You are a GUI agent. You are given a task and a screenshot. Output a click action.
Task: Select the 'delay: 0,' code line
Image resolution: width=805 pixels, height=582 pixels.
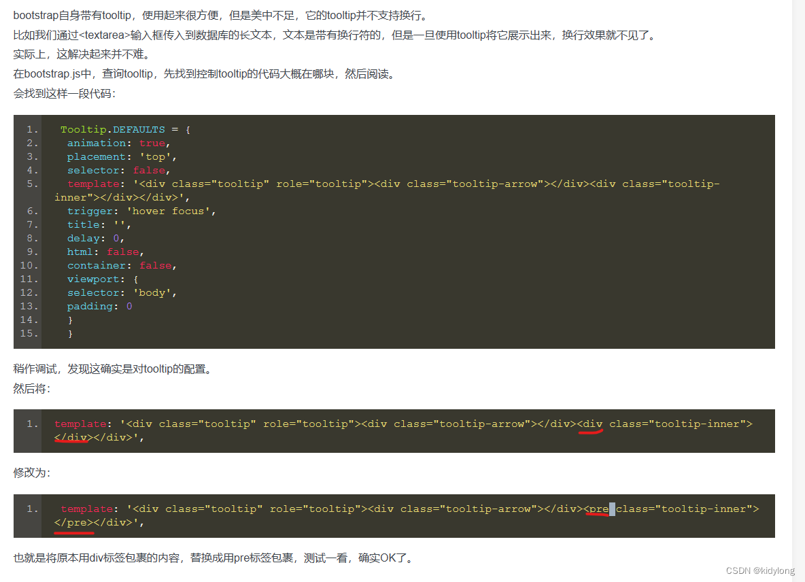tap(95, 238)
